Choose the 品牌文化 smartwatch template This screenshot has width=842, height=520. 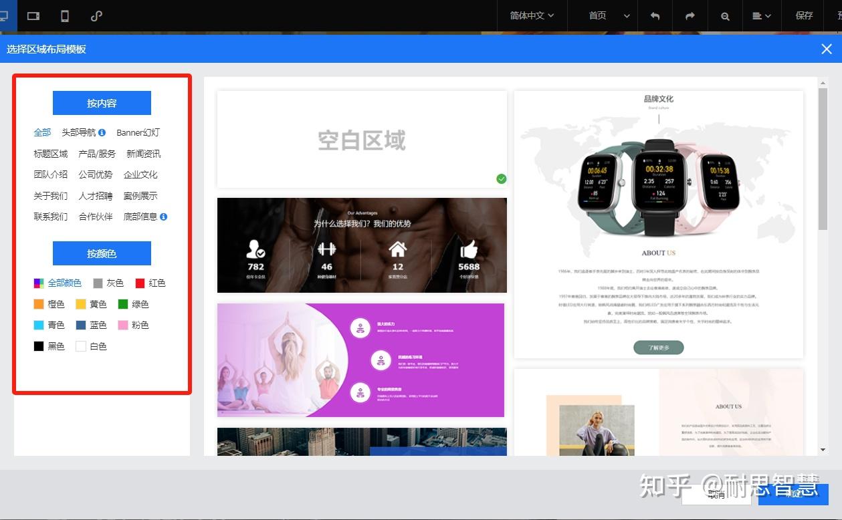coord(658,224)
